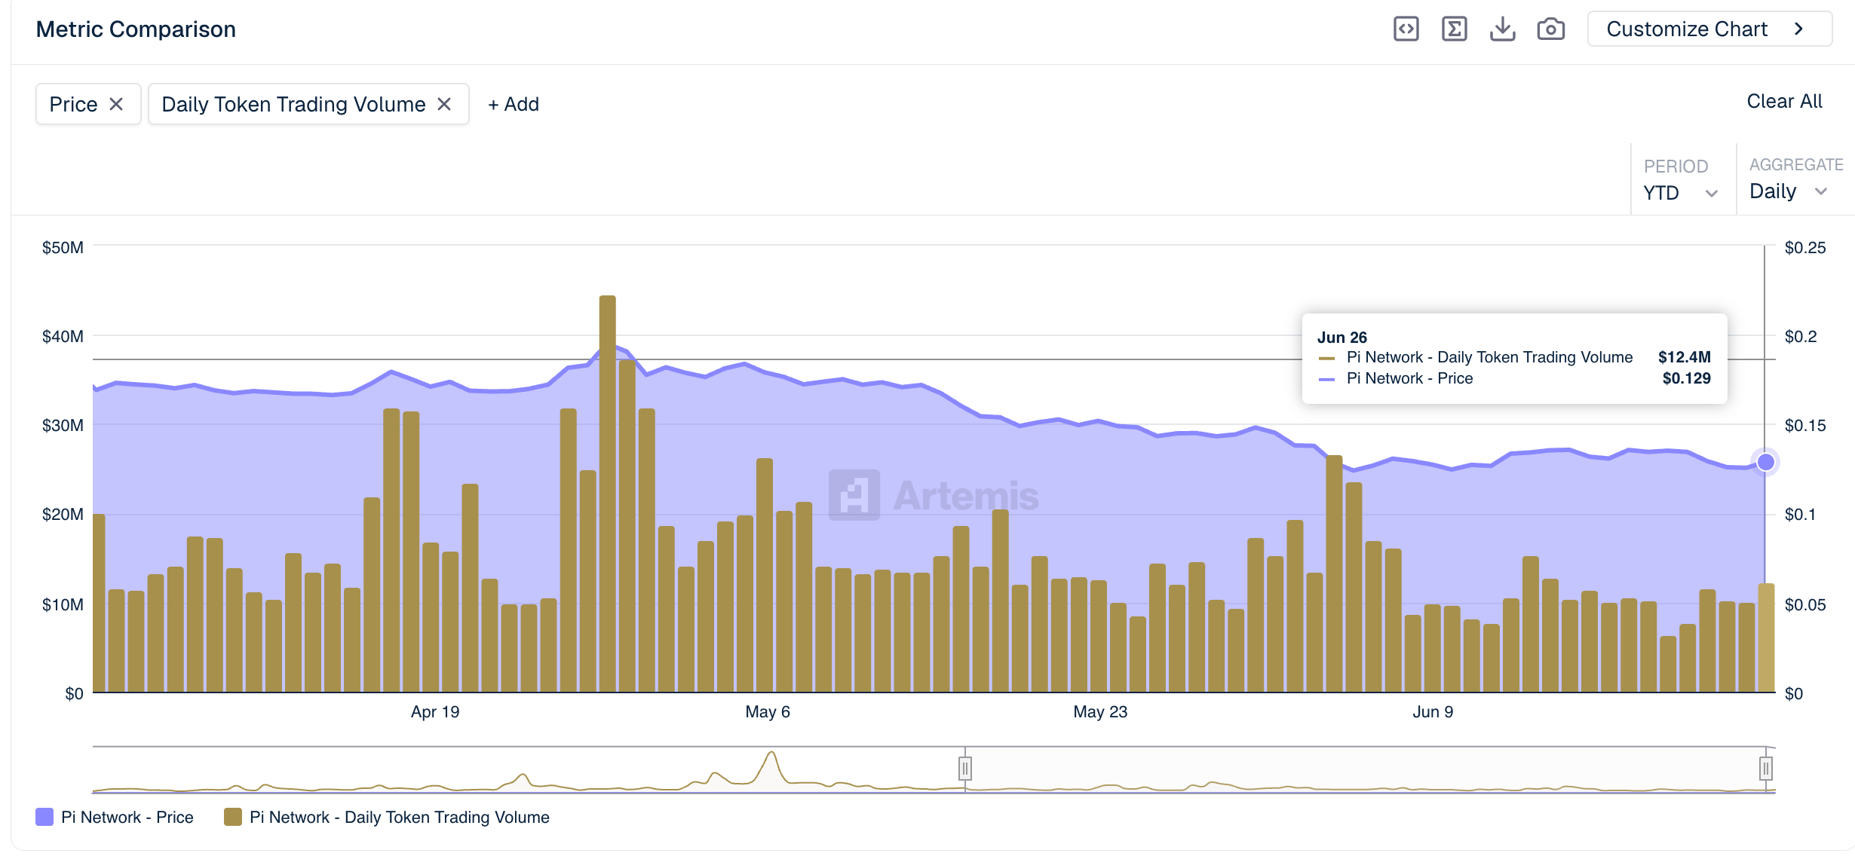Click the sigma formula icon

tap(1454, 29)
